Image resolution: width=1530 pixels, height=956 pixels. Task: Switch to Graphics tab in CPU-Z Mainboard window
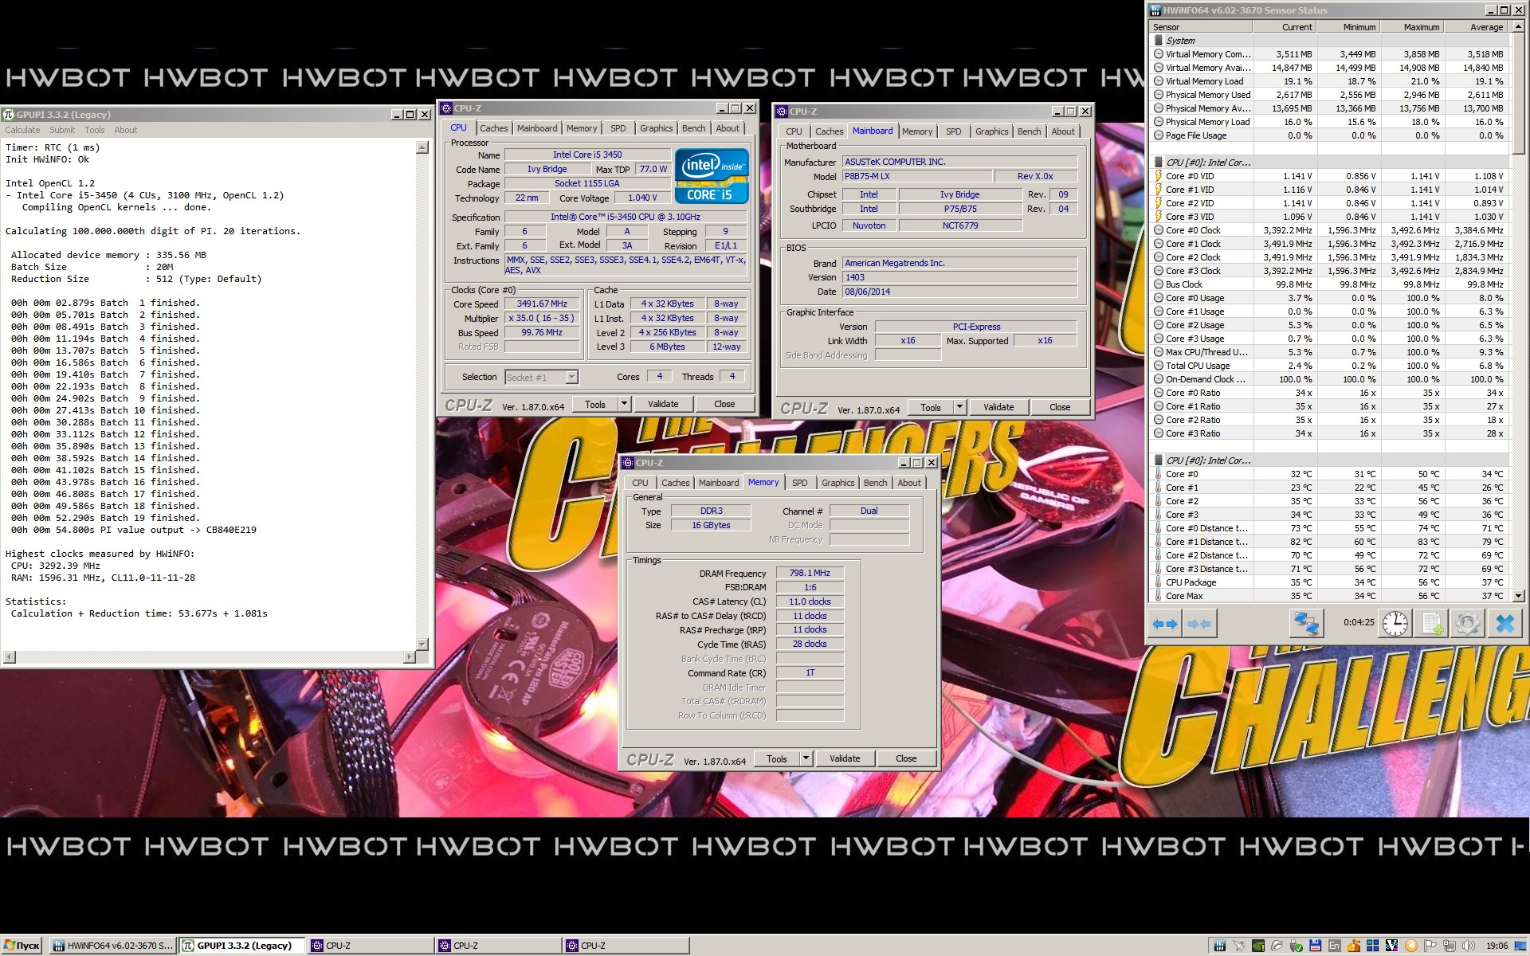991,131
